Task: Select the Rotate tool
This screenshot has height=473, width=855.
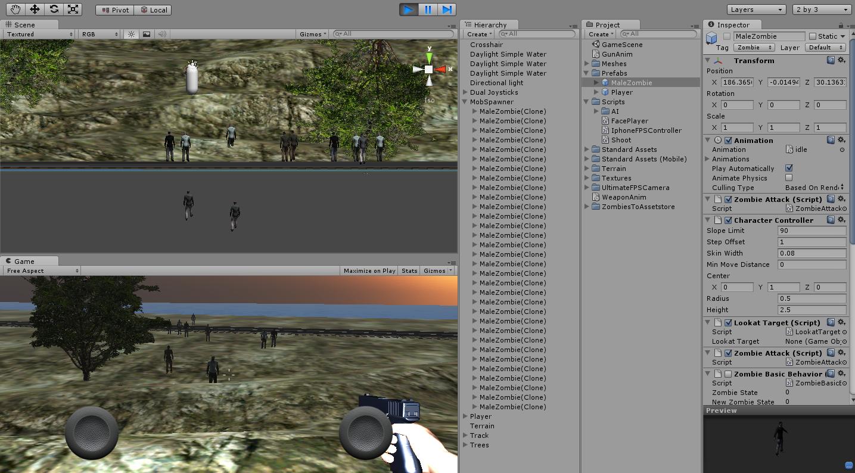Action: [54, 9]
